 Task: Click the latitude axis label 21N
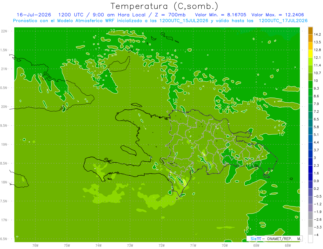(x=4, y=69)
